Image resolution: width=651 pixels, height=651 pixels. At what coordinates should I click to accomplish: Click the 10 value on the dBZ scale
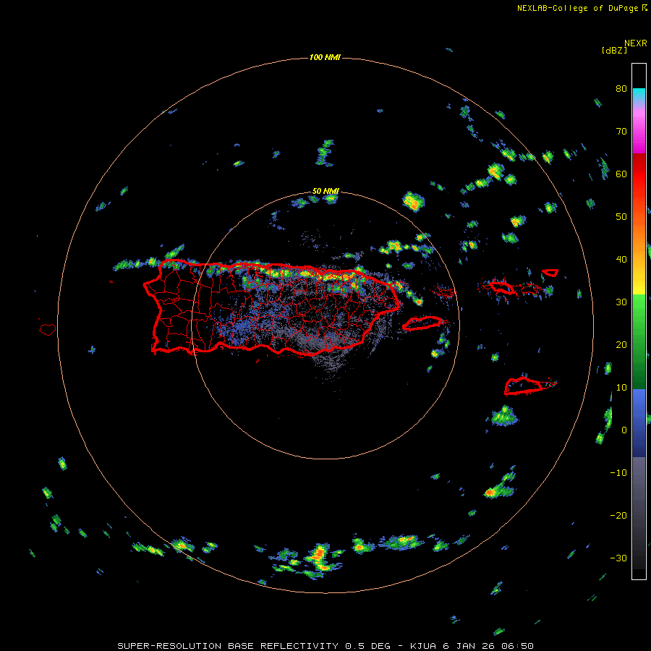click(621, 388)
